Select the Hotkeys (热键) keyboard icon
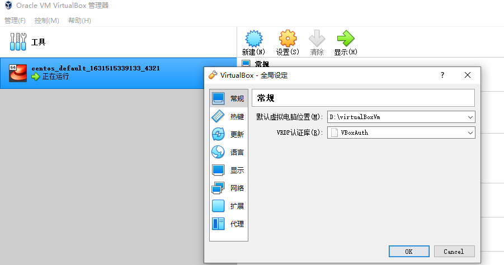This screenshot has width=504, height=265. click(218, 116)
